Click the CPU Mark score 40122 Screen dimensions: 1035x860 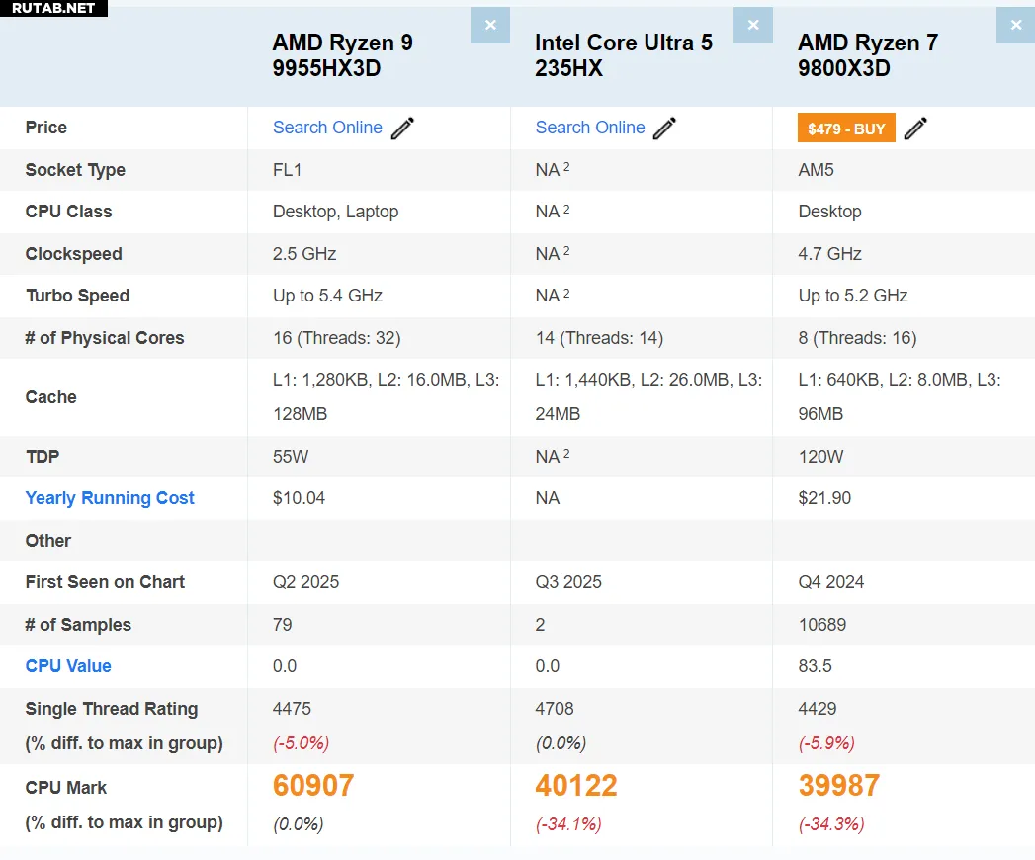coord(576,786)
